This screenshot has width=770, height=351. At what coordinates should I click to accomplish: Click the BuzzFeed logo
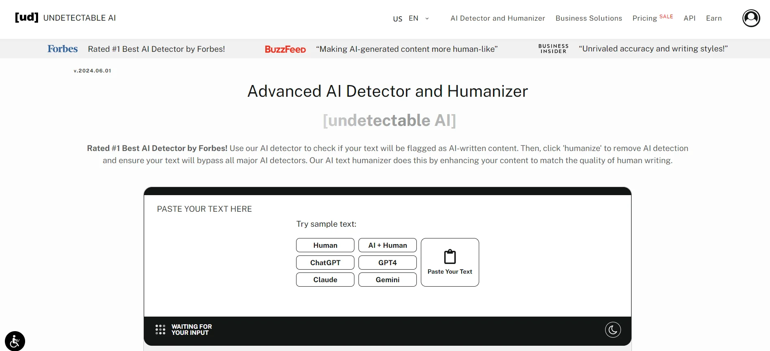285,49
